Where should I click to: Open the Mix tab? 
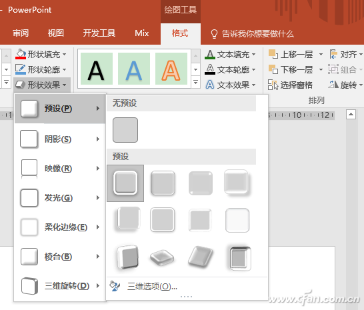tap(142, 33)
